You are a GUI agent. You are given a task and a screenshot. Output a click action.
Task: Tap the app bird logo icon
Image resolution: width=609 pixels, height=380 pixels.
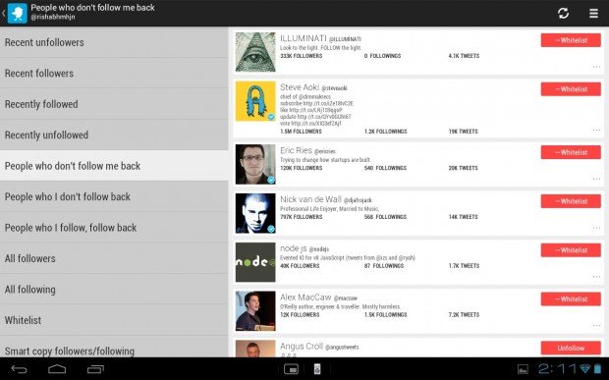pyautogui.click(x=18, y=13)
